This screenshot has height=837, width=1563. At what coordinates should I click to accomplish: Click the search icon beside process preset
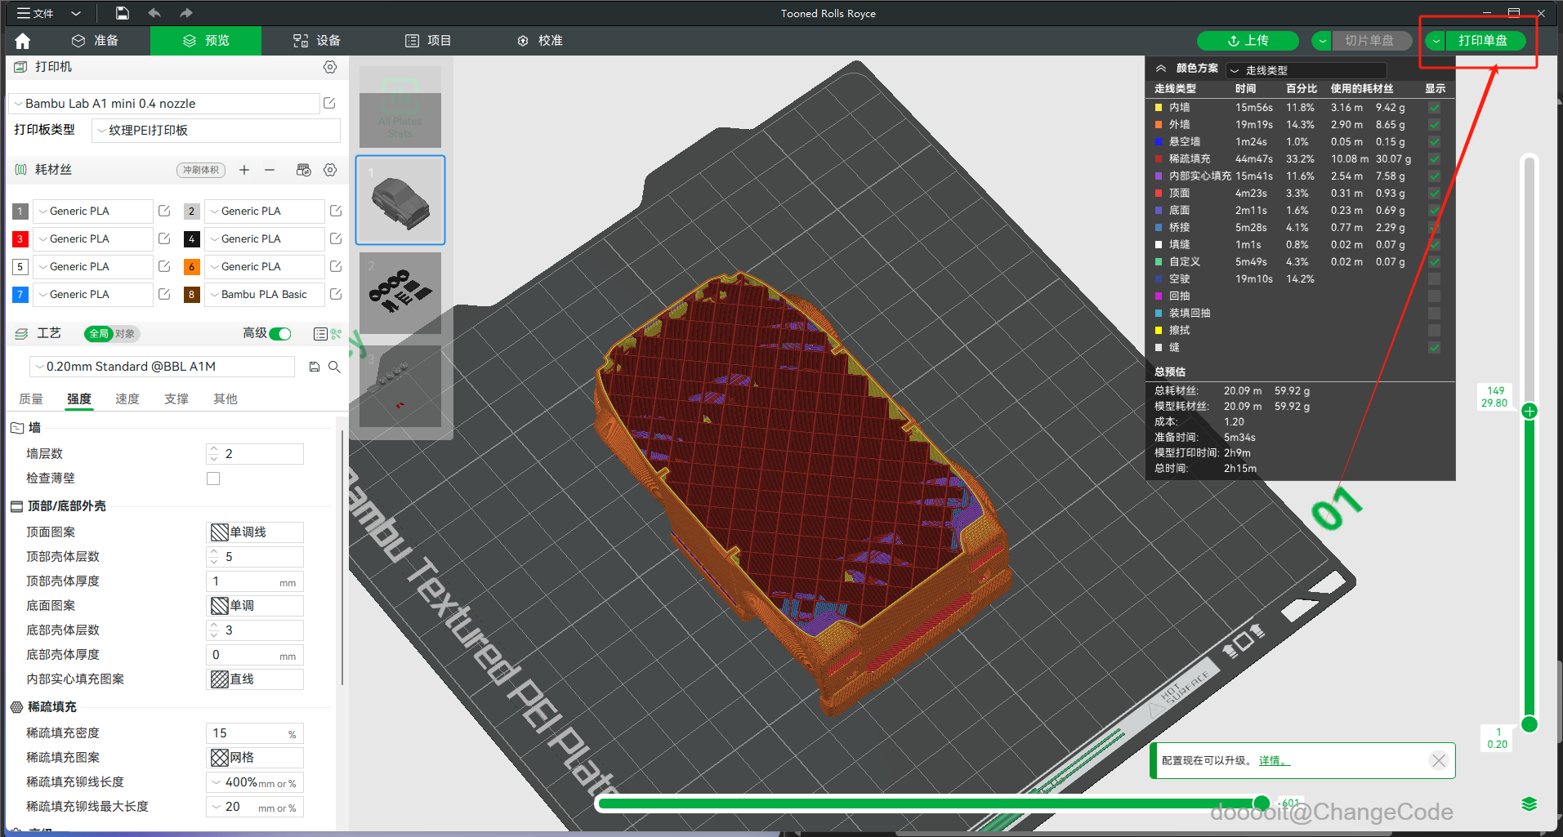click(334, 367)
